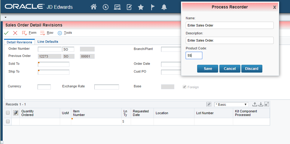This screenshot has height=144, width=290.
Task: Select all rows header checkbox
Action: click(x=8, y=113)
